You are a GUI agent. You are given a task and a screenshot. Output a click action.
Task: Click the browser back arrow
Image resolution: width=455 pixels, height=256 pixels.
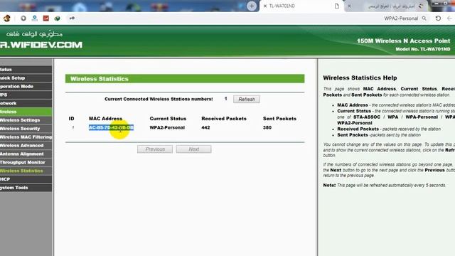[x=449, y=18]
